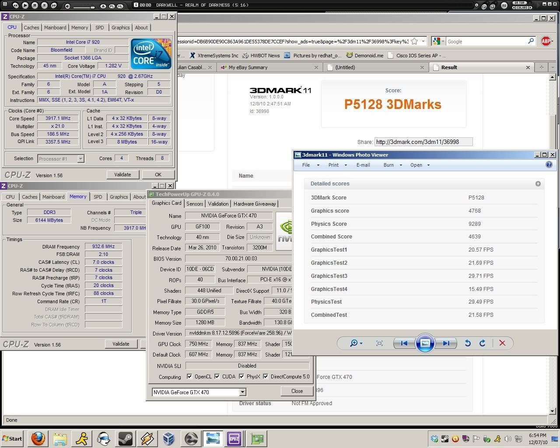Switch to Sensors tab in GPU-Z
The height and width of the screenshot is (448, 560).
click(x=195, y=204)
